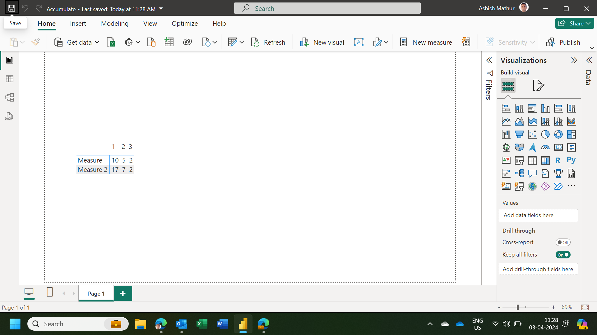This screenshot has width=597, height=335.
Task: Open the Insert ribbon tab
Action: point(78,24)
